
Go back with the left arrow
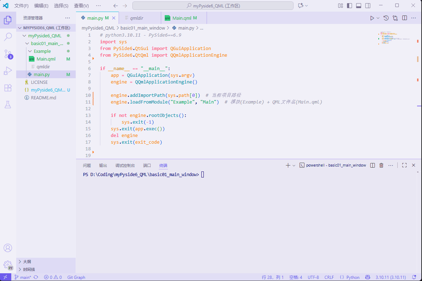pos(116,6)
